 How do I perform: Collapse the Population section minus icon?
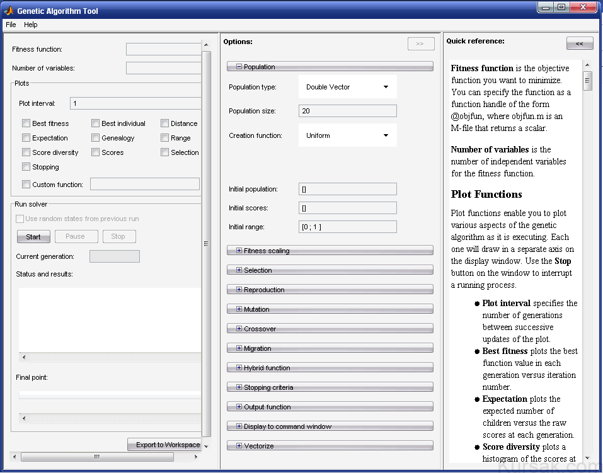(x=239, y=67)
